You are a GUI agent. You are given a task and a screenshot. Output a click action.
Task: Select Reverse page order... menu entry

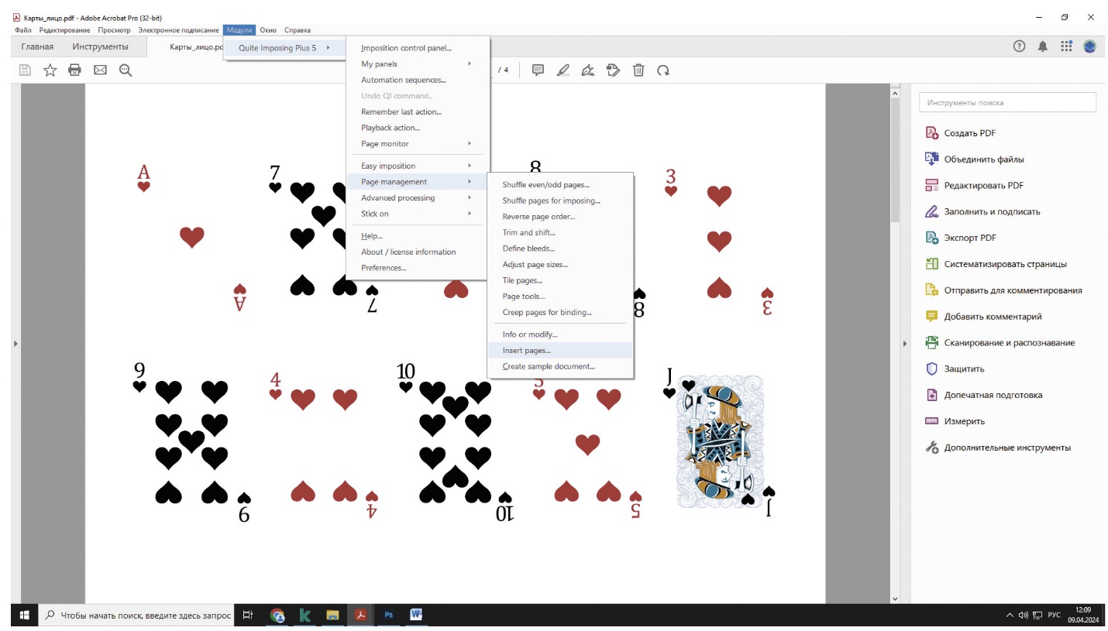pyautogui.click(x=539, y=217)
